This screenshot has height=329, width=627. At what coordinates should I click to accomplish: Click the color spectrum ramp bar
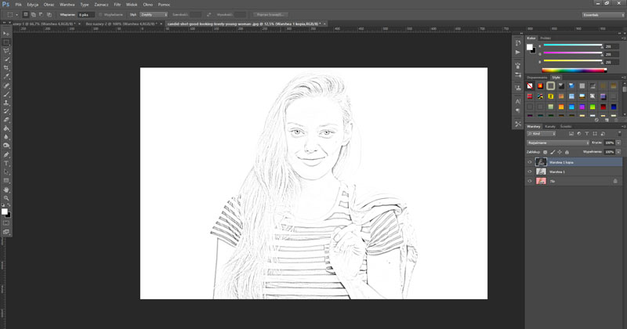tap(573, 70)
